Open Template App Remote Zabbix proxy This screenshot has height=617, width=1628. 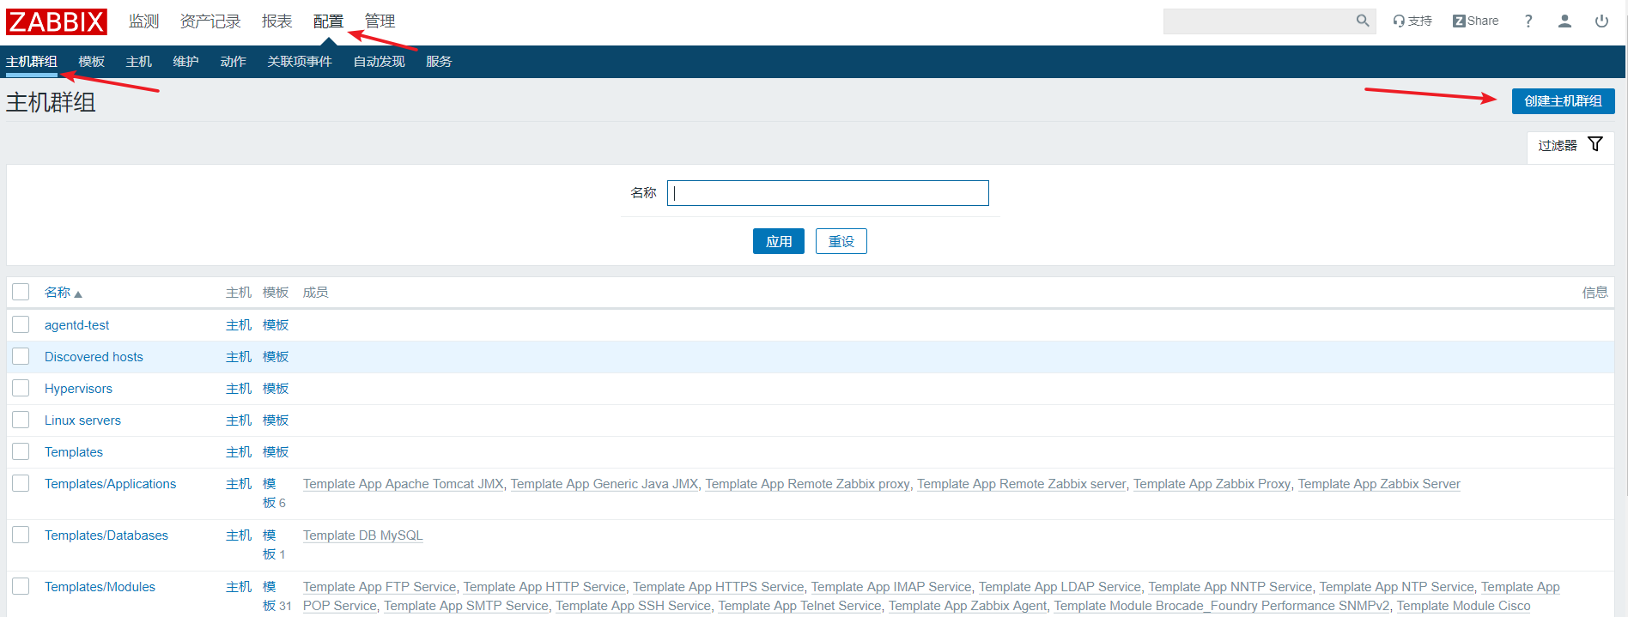pyautogui.click(x=808, y=484)
